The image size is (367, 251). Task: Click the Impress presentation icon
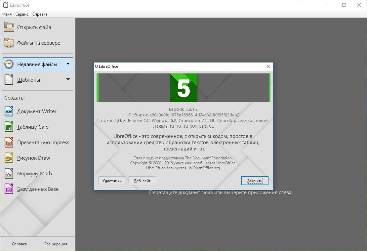point(9,142)
